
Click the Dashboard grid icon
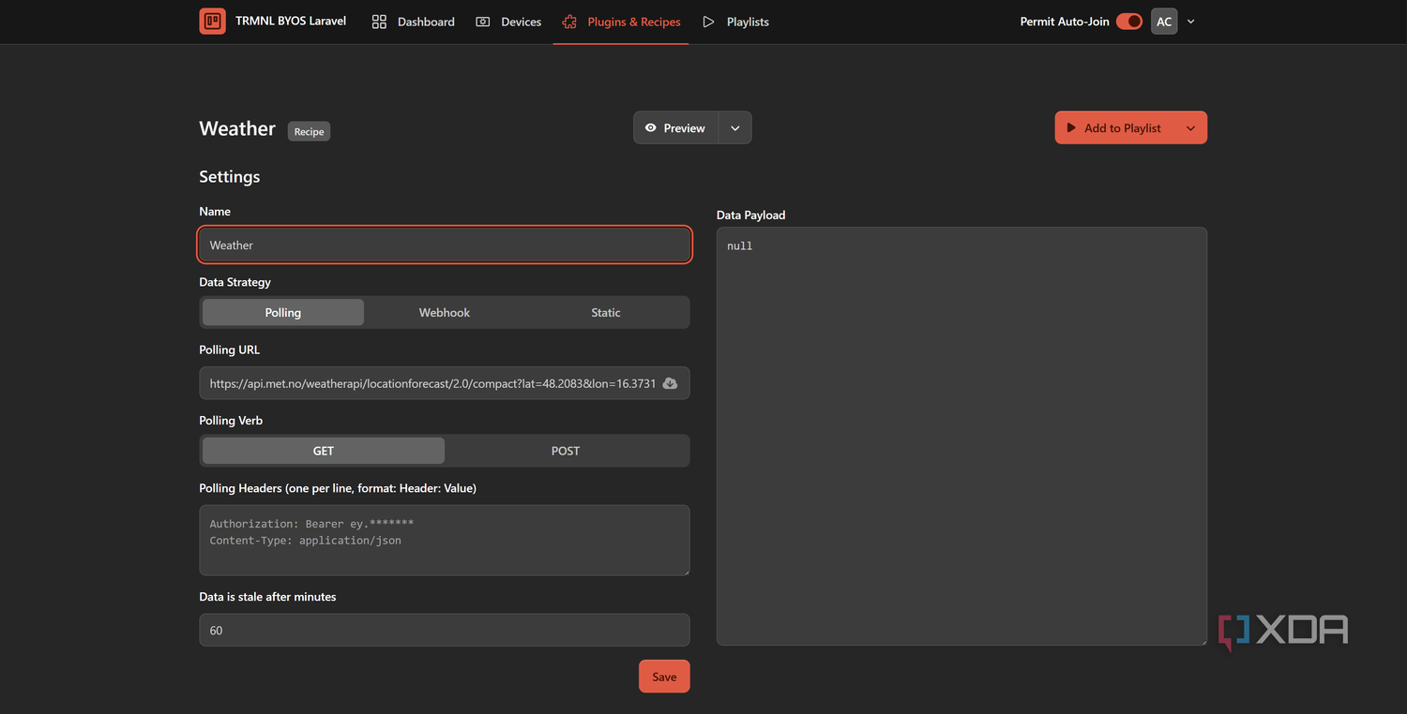(x=379, y=22)
